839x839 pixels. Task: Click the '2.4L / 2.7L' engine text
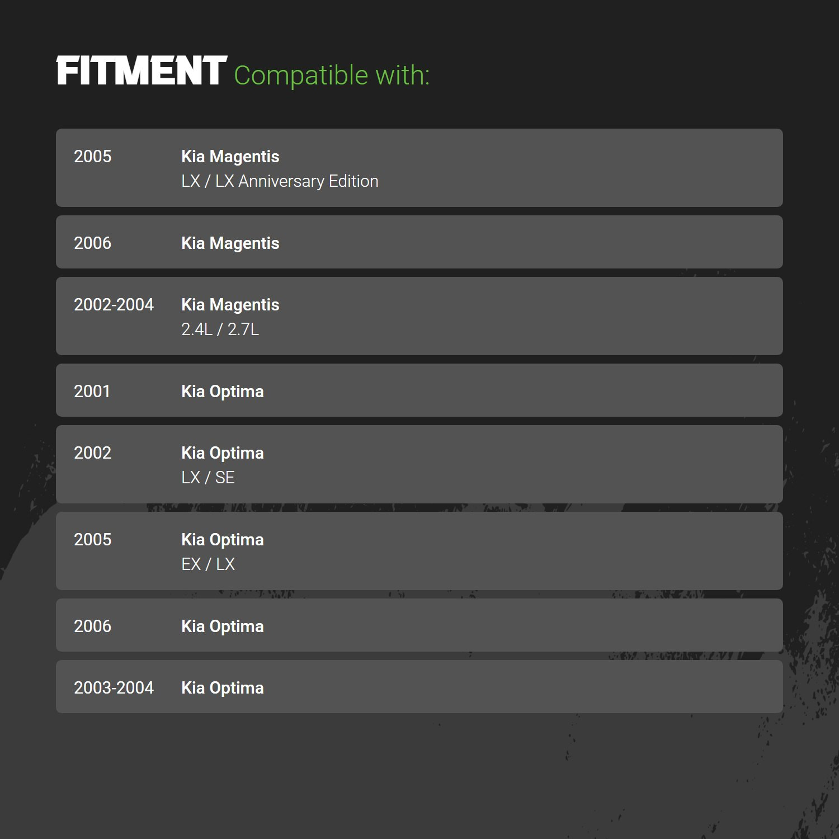click(x=220, y=329)
